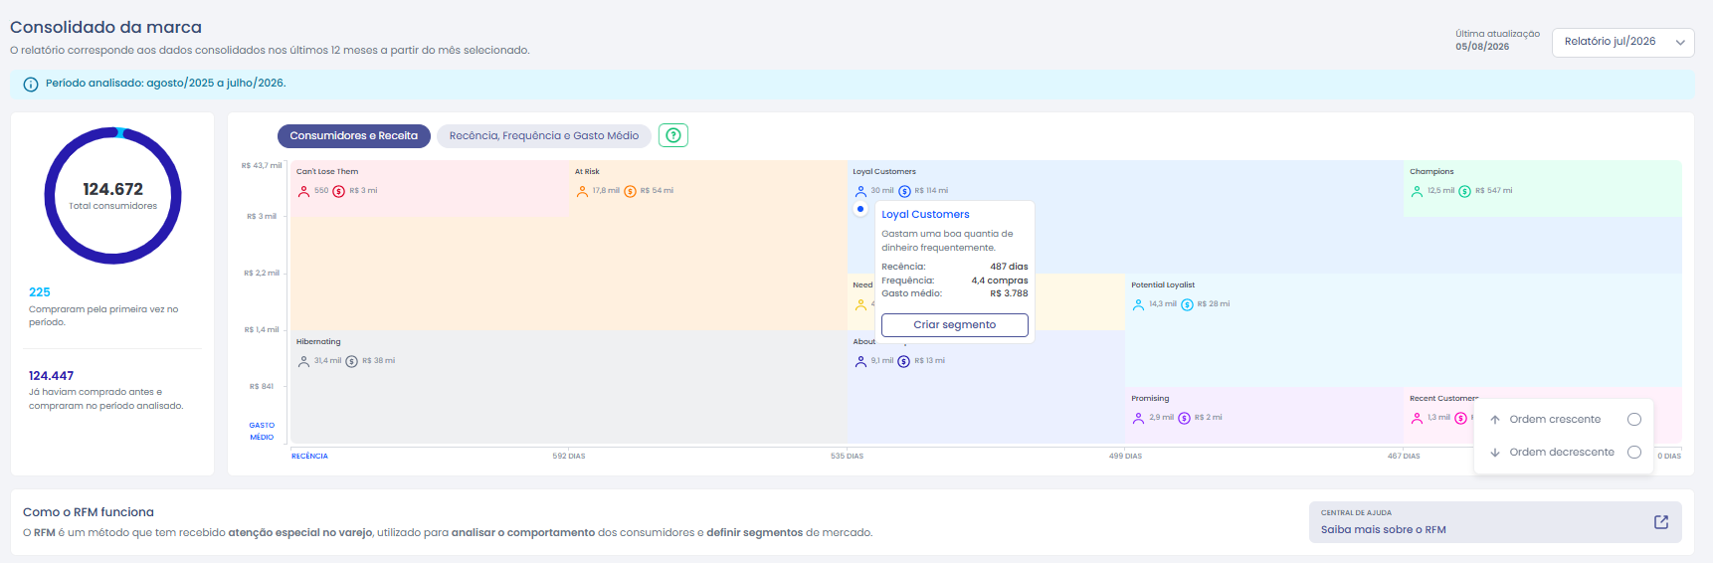Viewport: 1713px width, 563px height.
Task: Click the Hibernating segment label
Action: click(x=318, y=342)
